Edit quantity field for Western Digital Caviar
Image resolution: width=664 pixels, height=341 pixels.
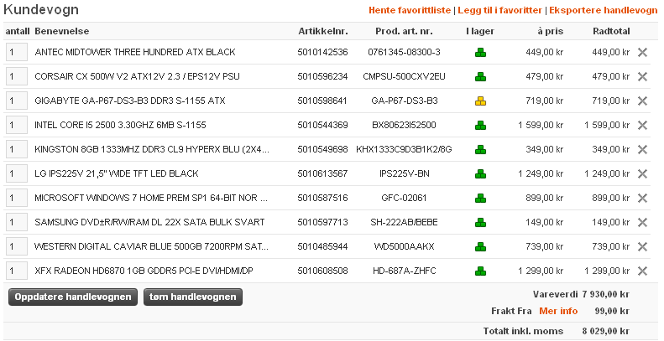(x=17, y=247)
